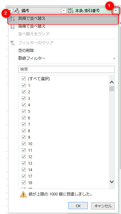Click the list scroll down arrow icon

tap(112, 182)
